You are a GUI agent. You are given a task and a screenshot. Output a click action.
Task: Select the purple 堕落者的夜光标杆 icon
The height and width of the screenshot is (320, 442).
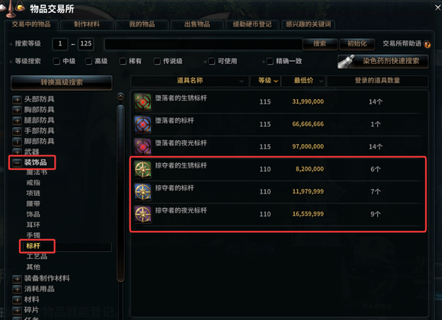[143, 146]
